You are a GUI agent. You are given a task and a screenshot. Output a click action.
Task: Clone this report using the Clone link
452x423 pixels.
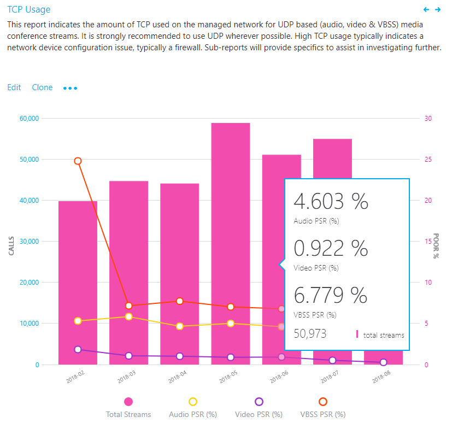[42, 87]
